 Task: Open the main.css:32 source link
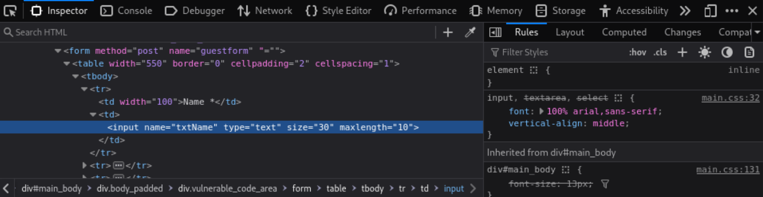tap(730, 98)
